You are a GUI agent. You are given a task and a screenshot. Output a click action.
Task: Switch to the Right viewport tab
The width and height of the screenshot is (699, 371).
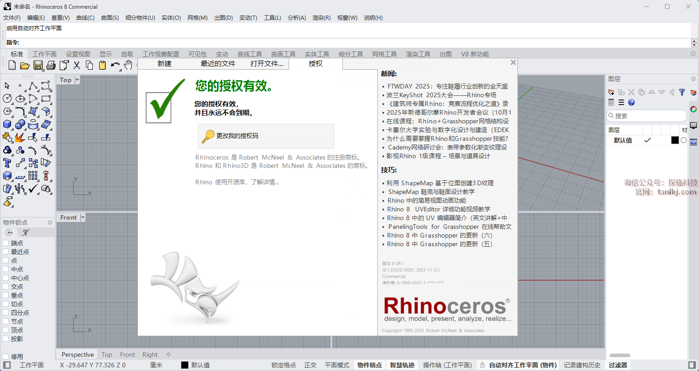coord(150,354)
